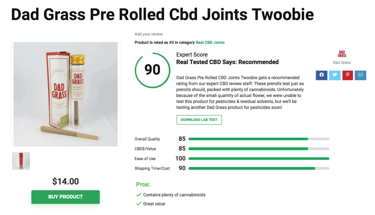Viewport: 375px width, 215px height.
Task: Follow the Dad Grass brand name link
Action: point(341,62)
